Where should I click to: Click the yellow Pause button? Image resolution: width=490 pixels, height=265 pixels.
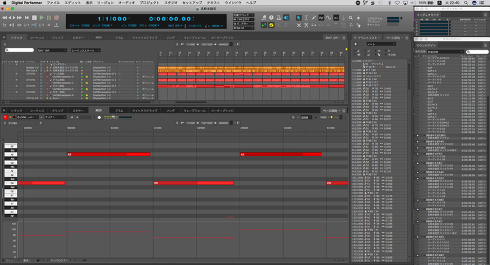49,18
